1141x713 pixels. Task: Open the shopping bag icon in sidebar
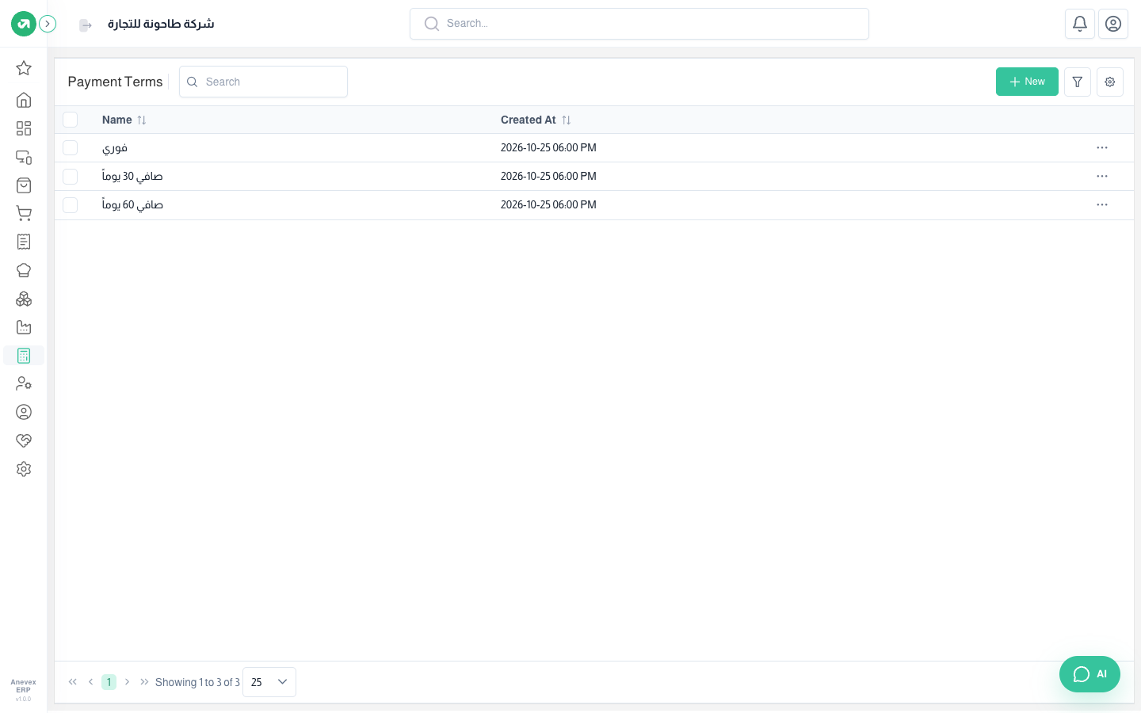24,185
